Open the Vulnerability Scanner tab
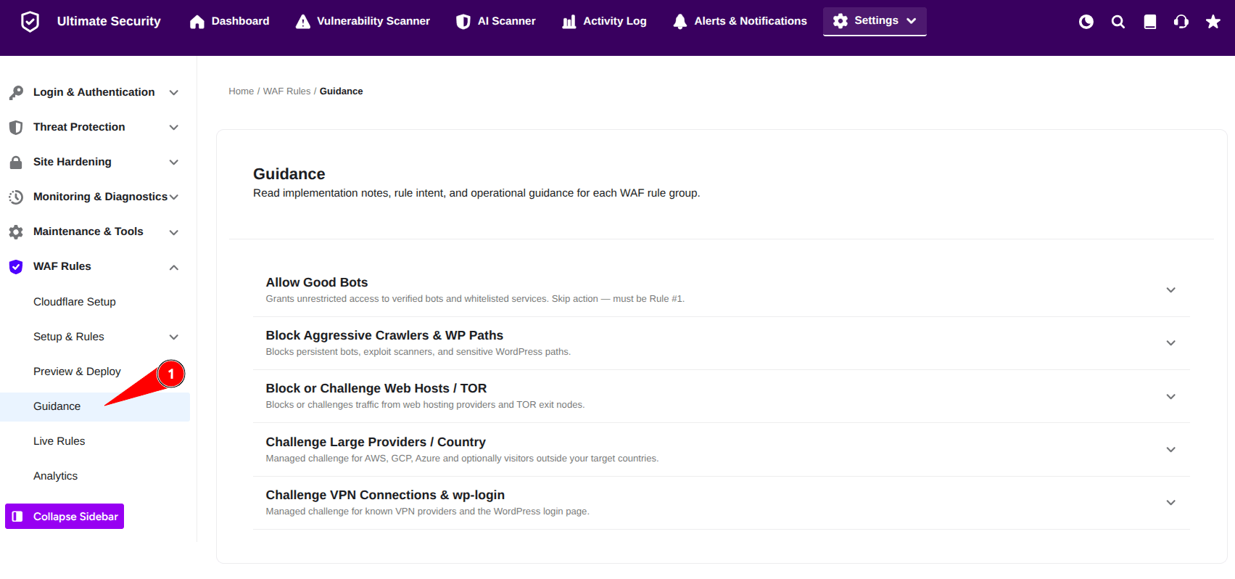Screen dimensions: 1235x579 coord(363,21)
